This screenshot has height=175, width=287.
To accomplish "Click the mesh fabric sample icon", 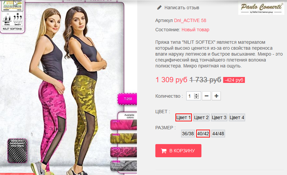I will pos(17,151).
